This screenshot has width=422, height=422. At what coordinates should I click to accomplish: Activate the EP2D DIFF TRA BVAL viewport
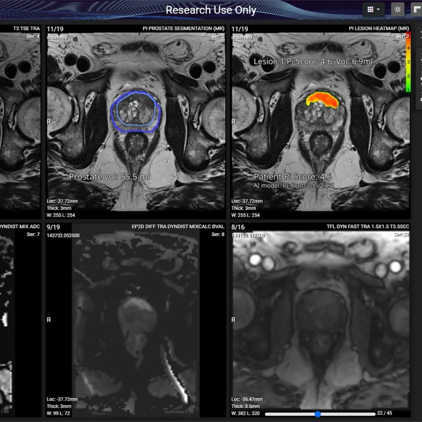click(136, 321)
